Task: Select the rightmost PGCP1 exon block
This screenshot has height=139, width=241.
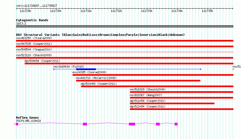Action: (x=176, y=124)
